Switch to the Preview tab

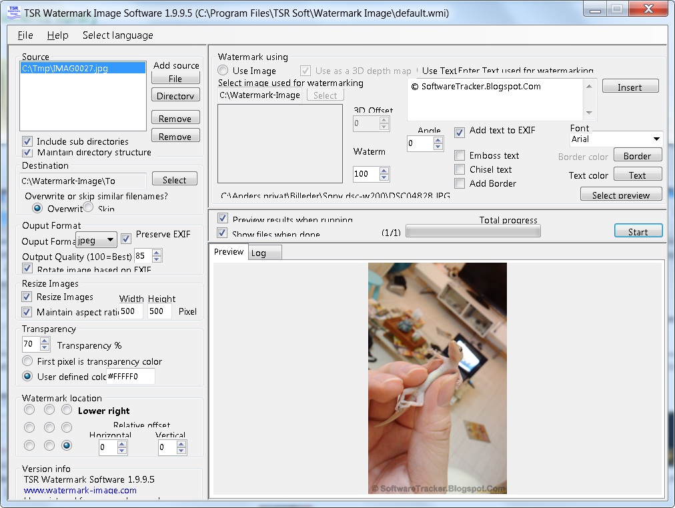coord(229,251)
